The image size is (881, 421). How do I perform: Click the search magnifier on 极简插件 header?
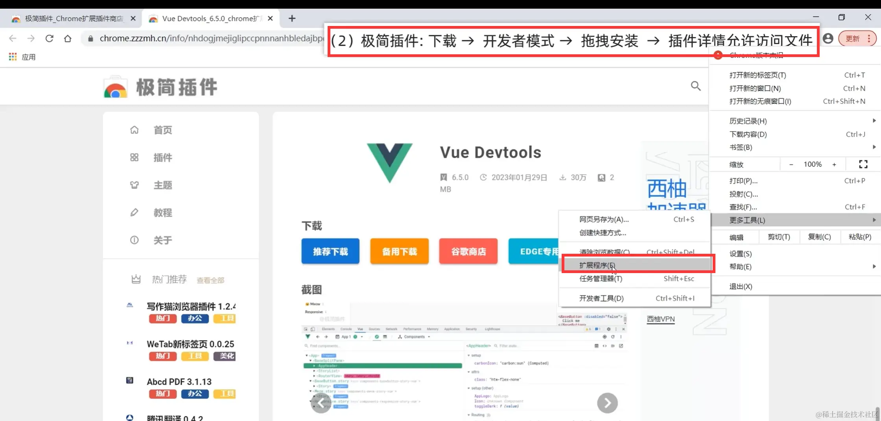[696, 86]
